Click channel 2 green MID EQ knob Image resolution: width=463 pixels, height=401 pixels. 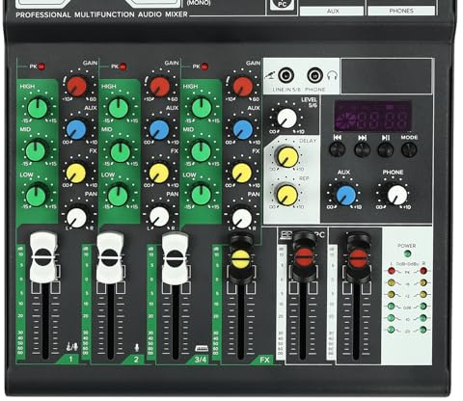121,152
